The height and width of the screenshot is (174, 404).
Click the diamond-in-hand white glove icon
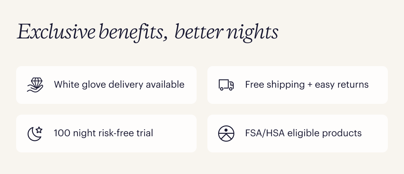point(35,85)
